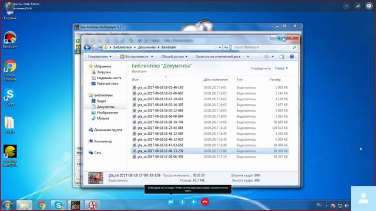Open the Папка arrange-by dropdown
The image size is (376, 211).
click(281, 69)
